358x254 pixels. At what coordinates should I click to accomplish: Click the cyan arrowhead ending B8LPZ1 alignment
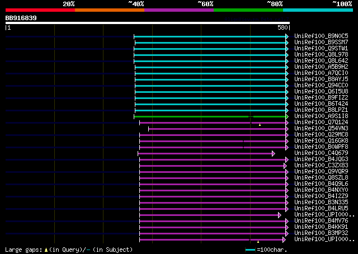287,111
